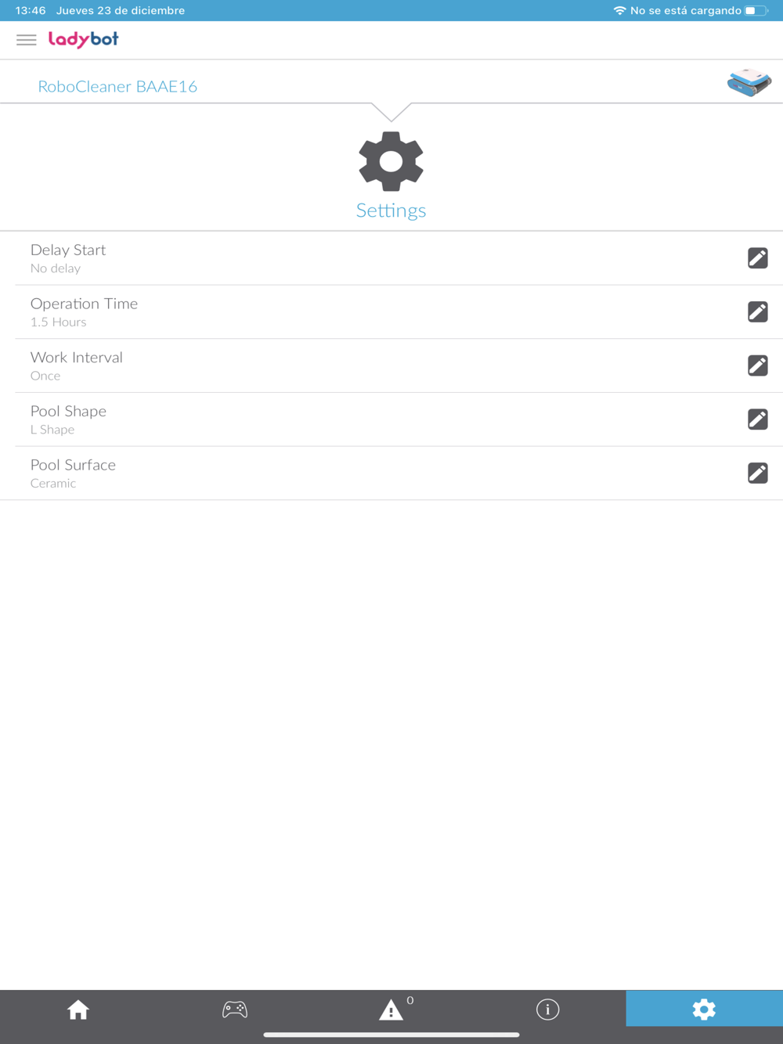Select the settings gear tab
This screenshot has width=783, height=1044.
(704, 1009)
